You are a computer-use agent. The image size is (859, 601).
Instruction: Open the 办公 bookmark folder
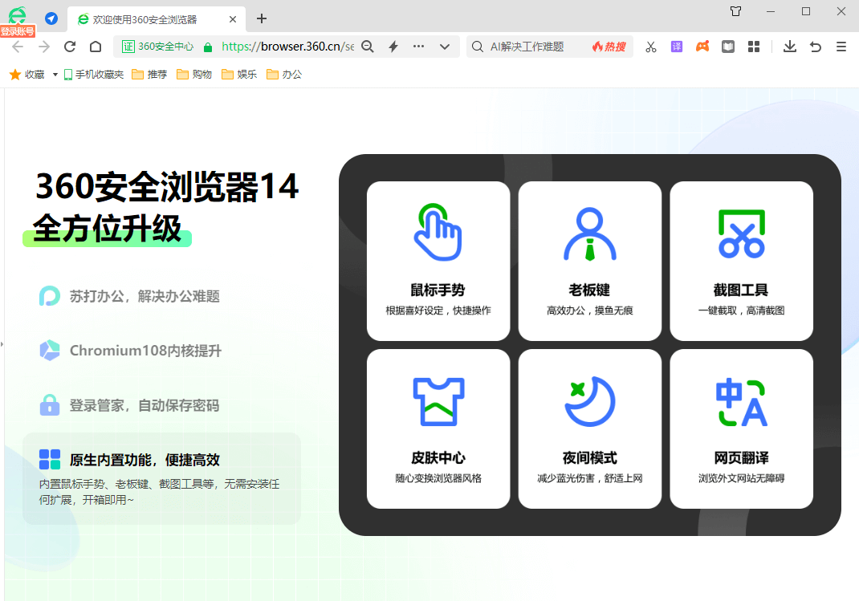coord(284,75)
